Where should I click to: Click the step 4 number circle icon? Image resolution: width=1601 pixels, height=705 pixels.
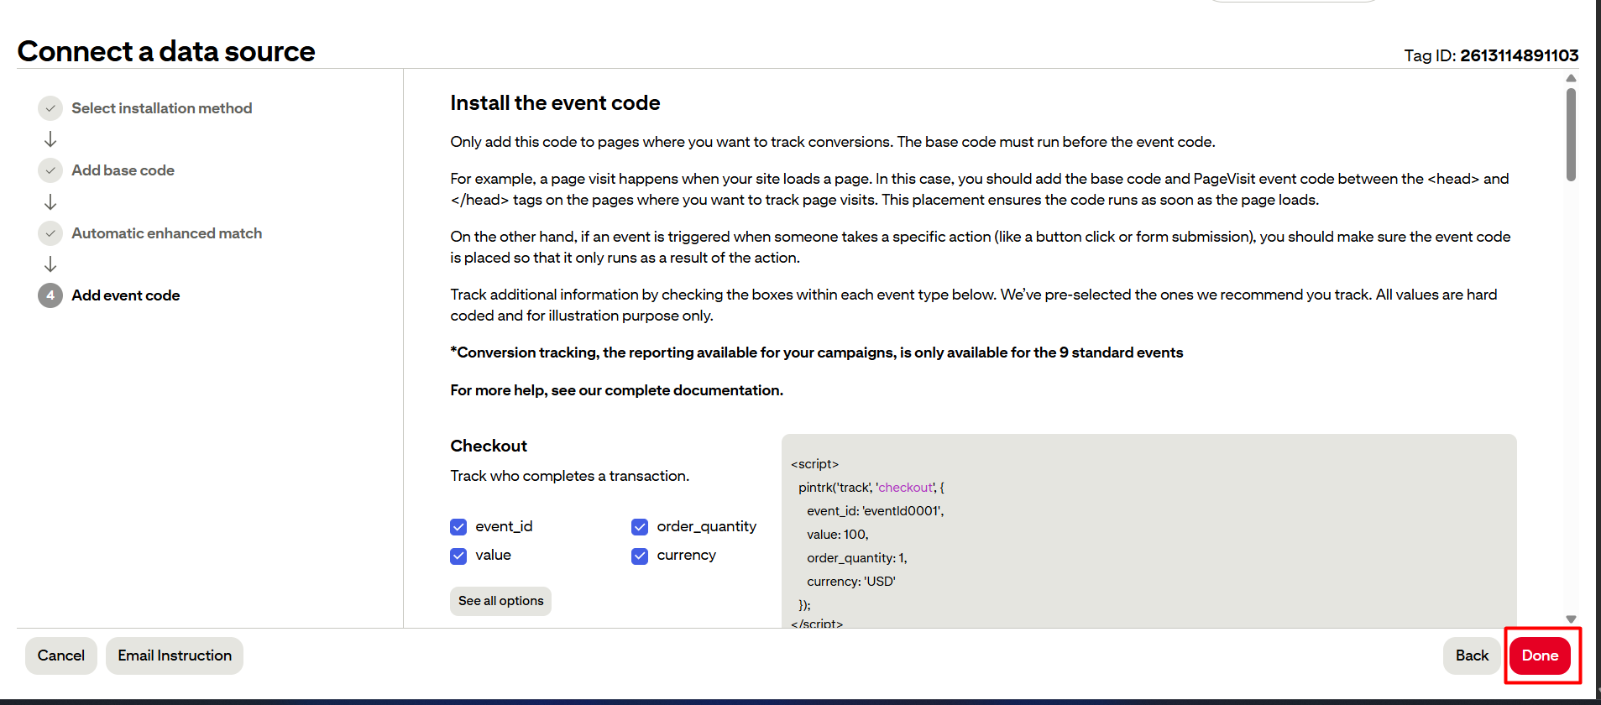pyautogui.click(x=50, y=295)
